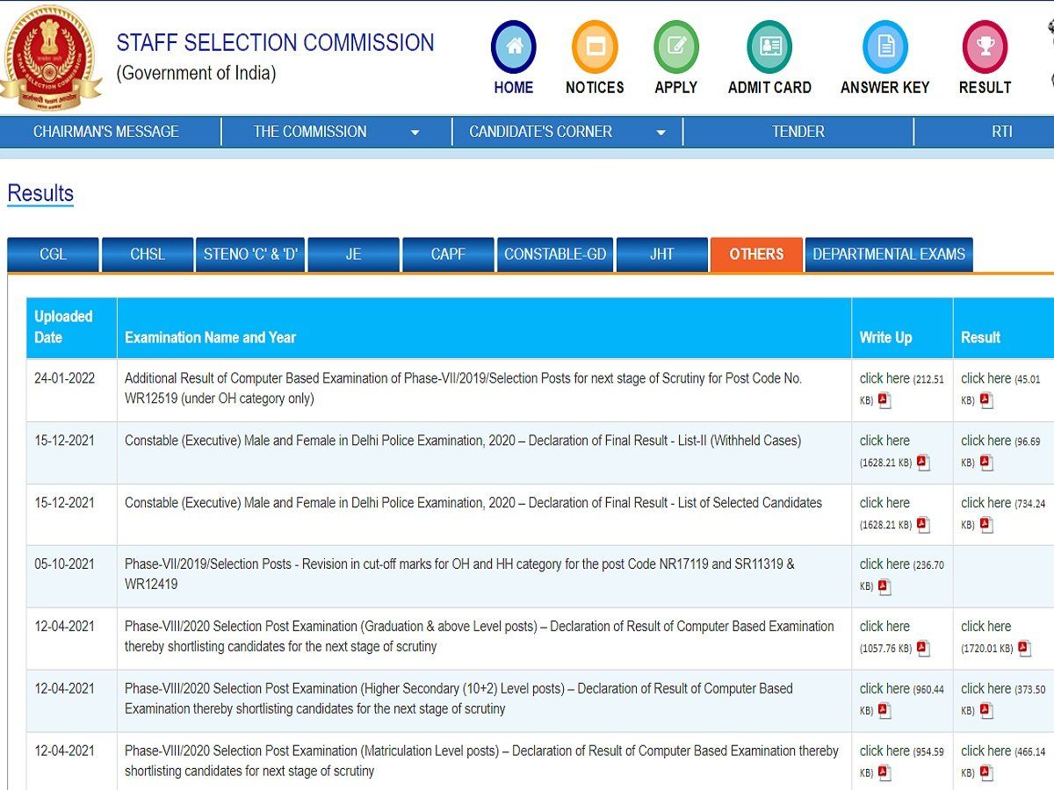Open the Apply icon
The width and height of the screenshot is (1054, 790).
point(676,47)
